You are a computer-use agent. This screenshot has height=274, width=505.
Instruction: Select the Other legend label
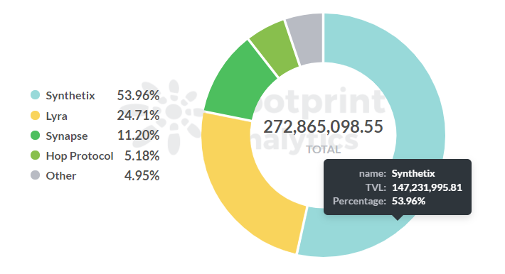(x=61, y=176)
